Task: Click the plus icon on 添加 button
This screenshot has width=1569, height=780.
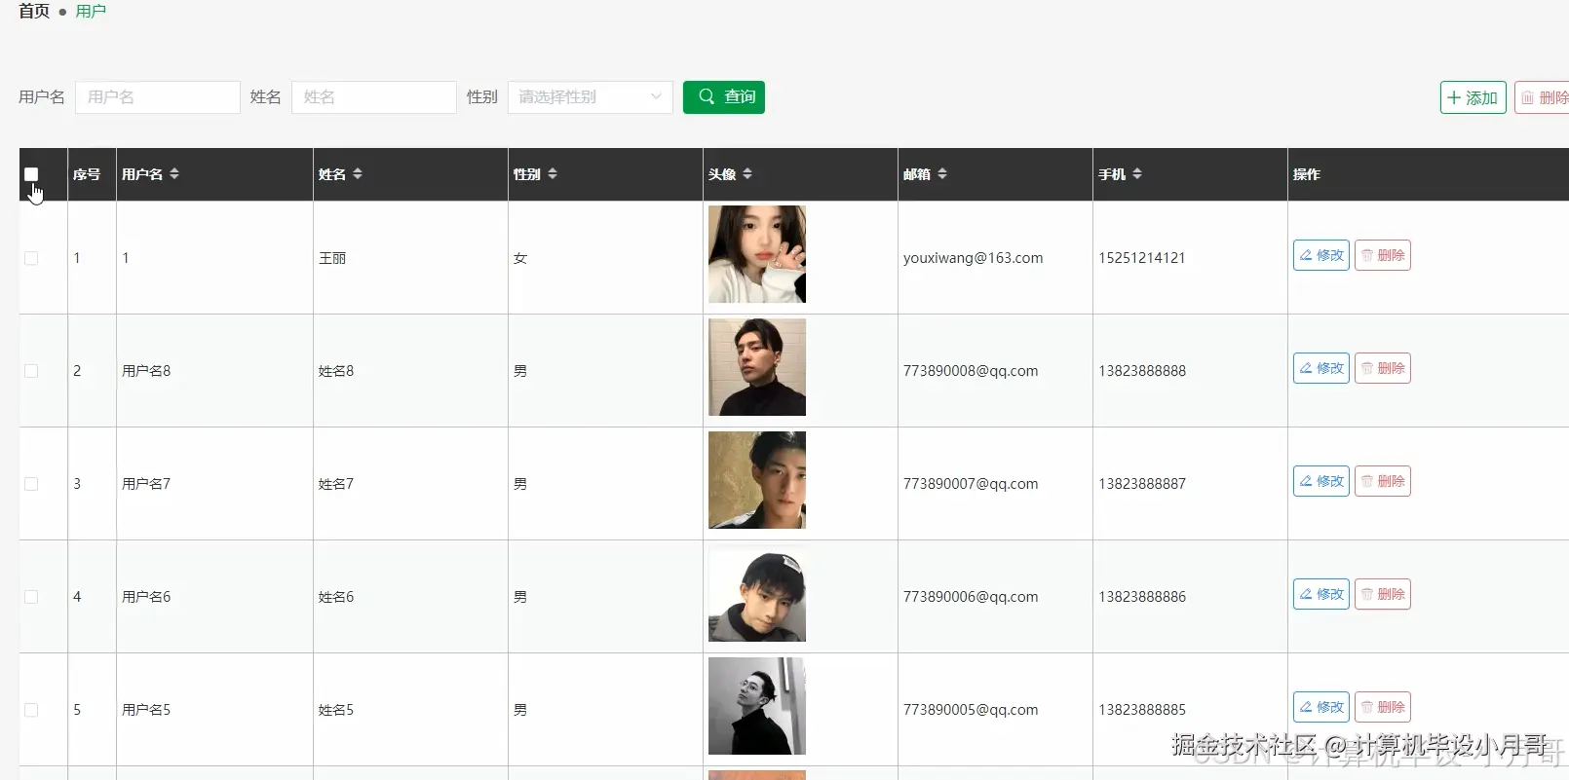Action: (x=1454, y=97)
